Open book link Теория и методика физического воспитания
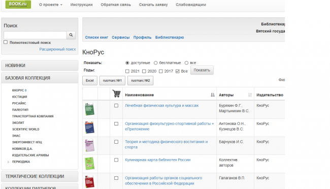This screenshot has width=330, height=189. pyautogui.click(x=166, y=144)
